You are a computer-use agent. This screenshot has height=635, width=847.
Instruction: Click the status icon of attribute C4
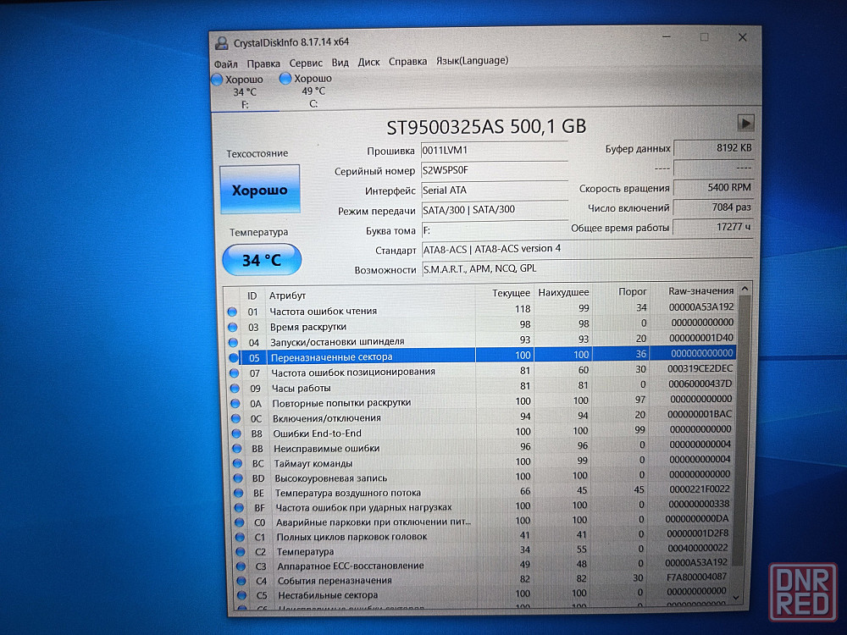pyautogui.click(x=242, y=581)
